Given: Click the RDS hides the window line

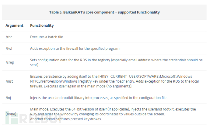Looking at the screenshot, I should (x=97, y=114).
